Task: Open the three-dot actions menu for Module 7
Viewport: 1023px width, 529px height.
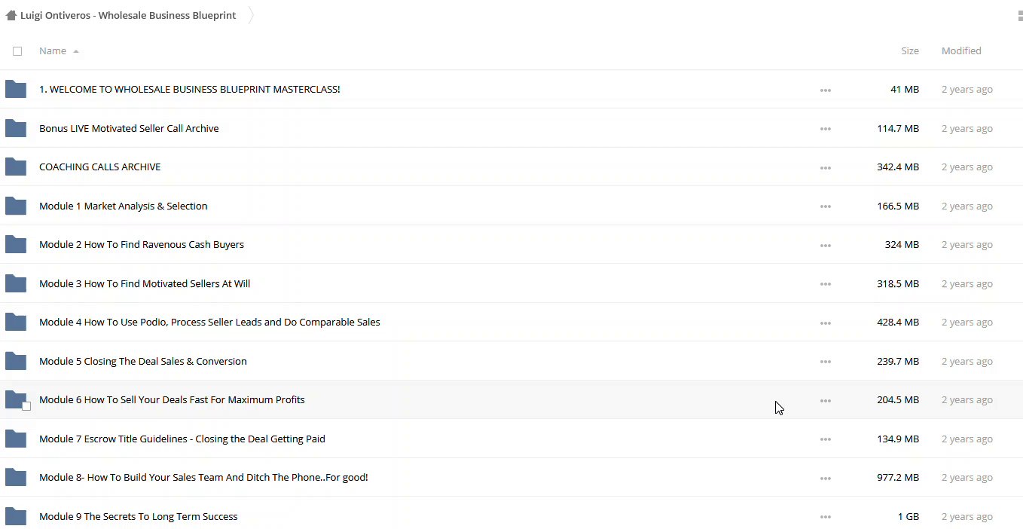Action: pyautogui.click(x=826, y=439)
